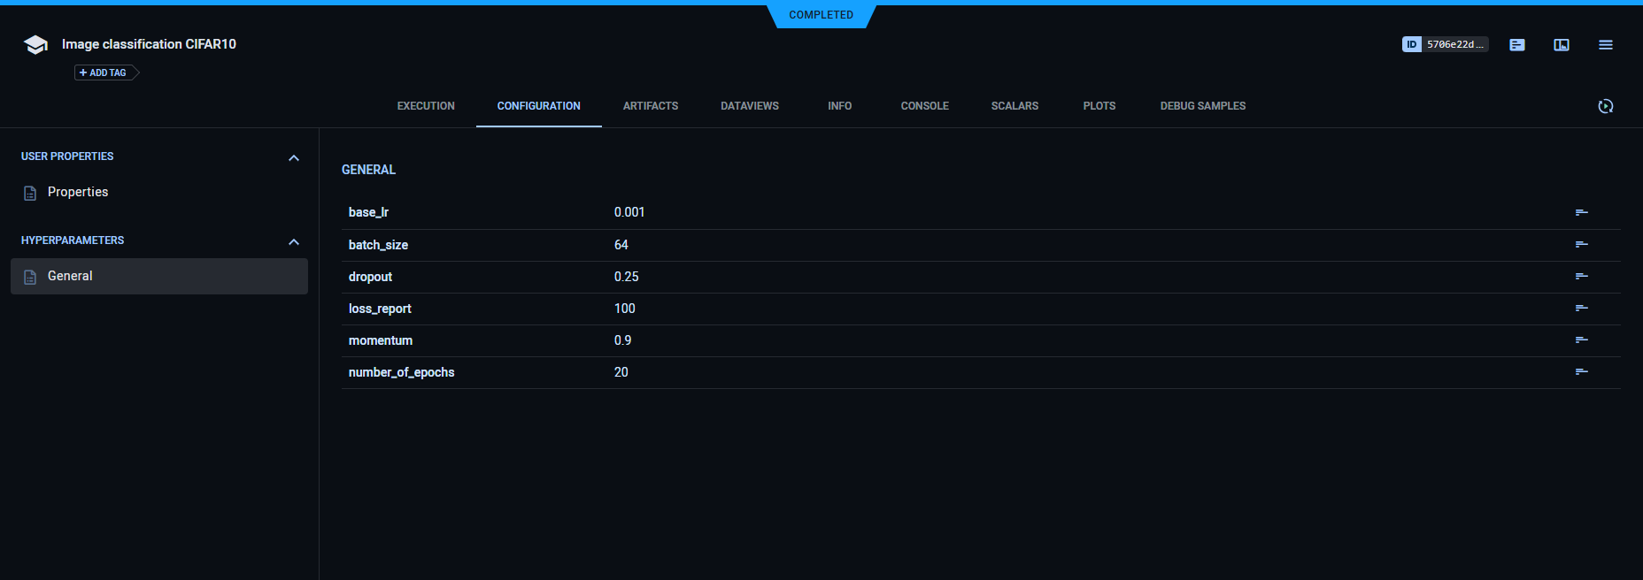Click the ID badge to copy the experiment ID
The image size is (1643, 580).
click(x=1444, y=44)
